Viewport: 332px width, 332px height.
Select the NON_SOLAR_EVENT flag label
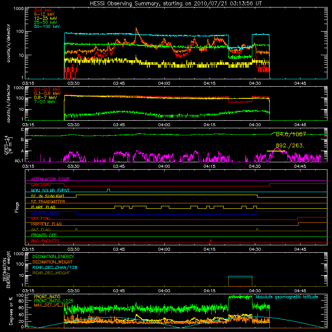tap(50, 190)
